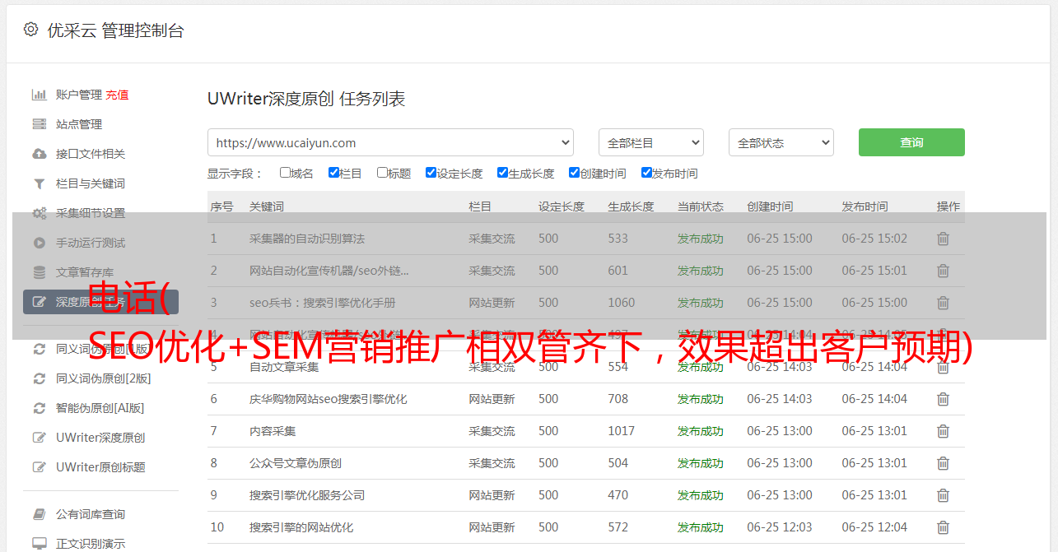
Task: Select keyword 内容采集 in the table
Action: pos(273,431)
